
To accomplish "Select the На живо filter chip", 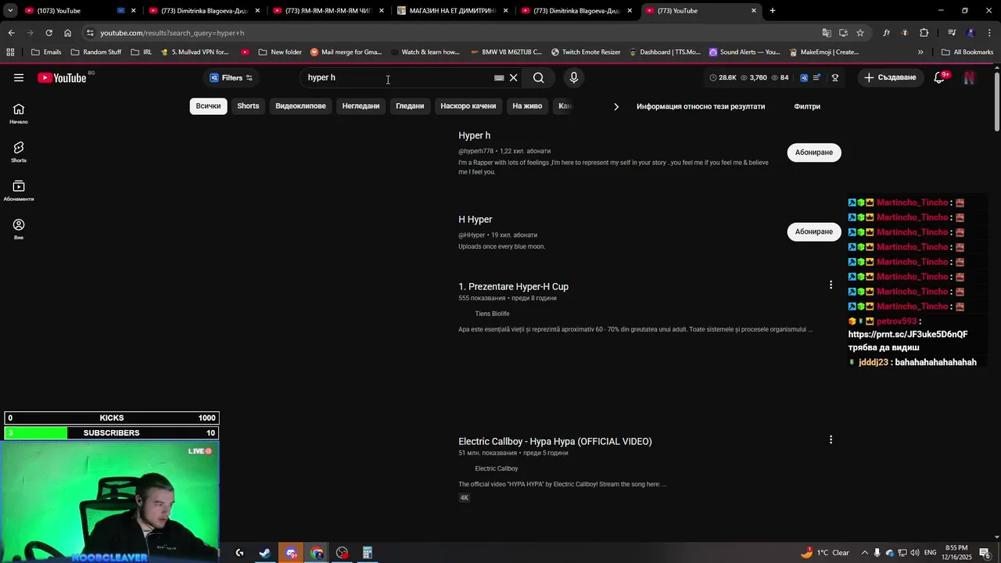I will tap(527, 106).
